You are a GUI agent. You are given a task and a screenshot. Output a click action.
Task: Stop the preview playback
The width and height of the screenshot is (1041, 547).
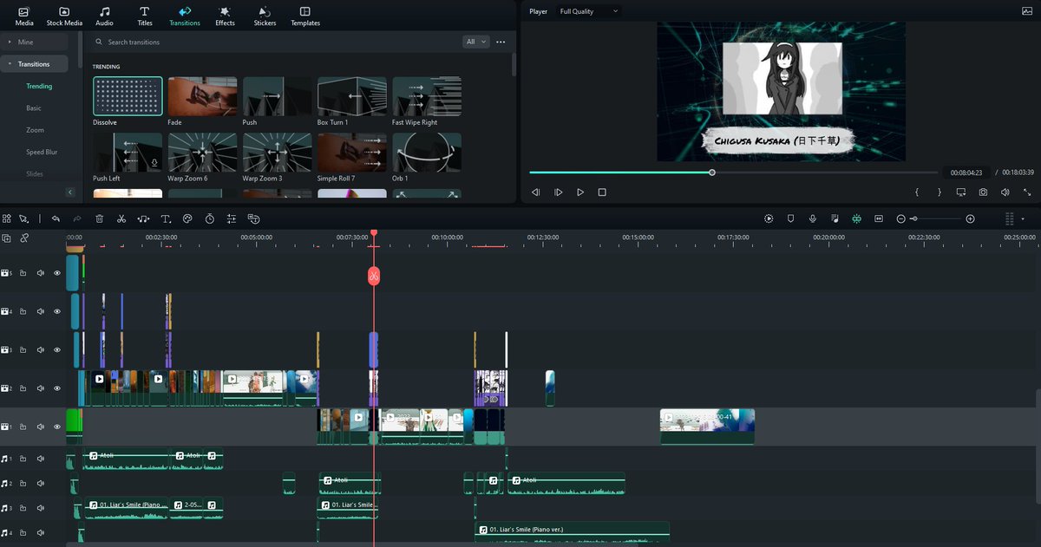(x=602, y=192)
